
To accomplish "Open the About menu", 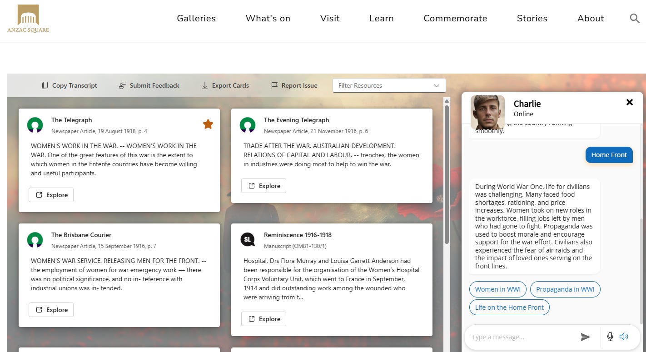I will coord(591,19).
